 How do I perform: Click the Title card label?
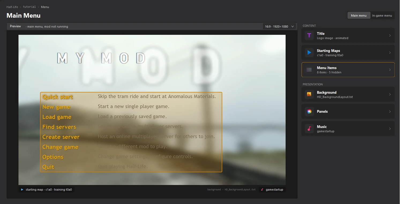point(321,33)
